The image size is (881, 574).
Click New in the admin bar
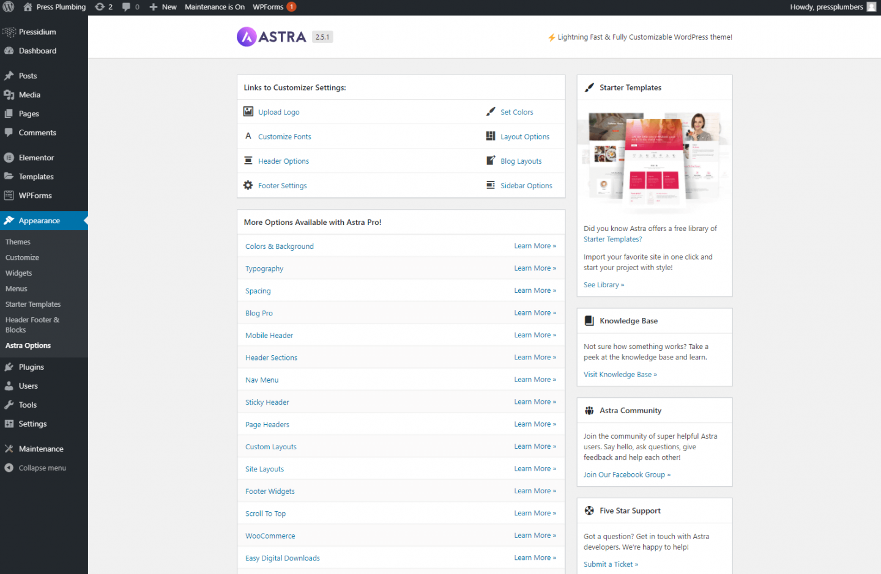tap(163, 7)
